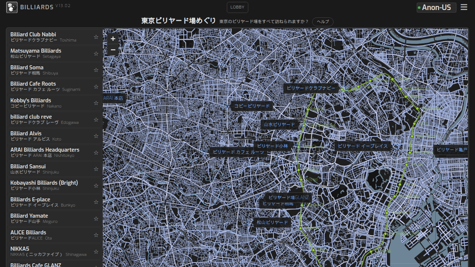Select Billiard Club Nabbi in the venue list
This screenshot has width=475, height=267.
click(x=55, y=37)
